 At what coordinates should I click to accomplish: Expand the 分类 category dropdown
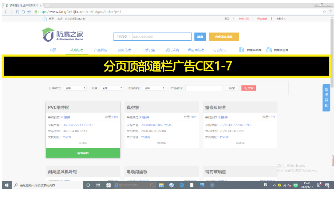[112, 88]
